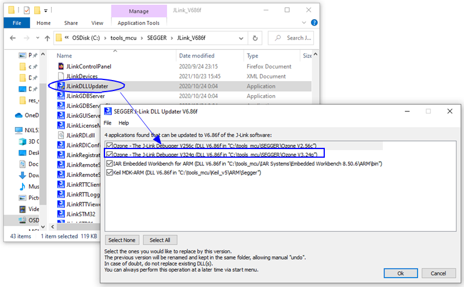Open Videos folder in sidebar

[28, 209]
